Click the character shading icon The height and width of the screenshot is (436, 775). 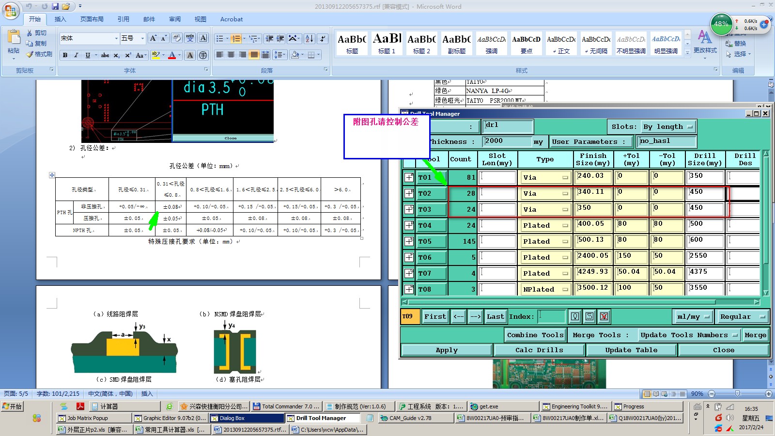coord(190,55)
